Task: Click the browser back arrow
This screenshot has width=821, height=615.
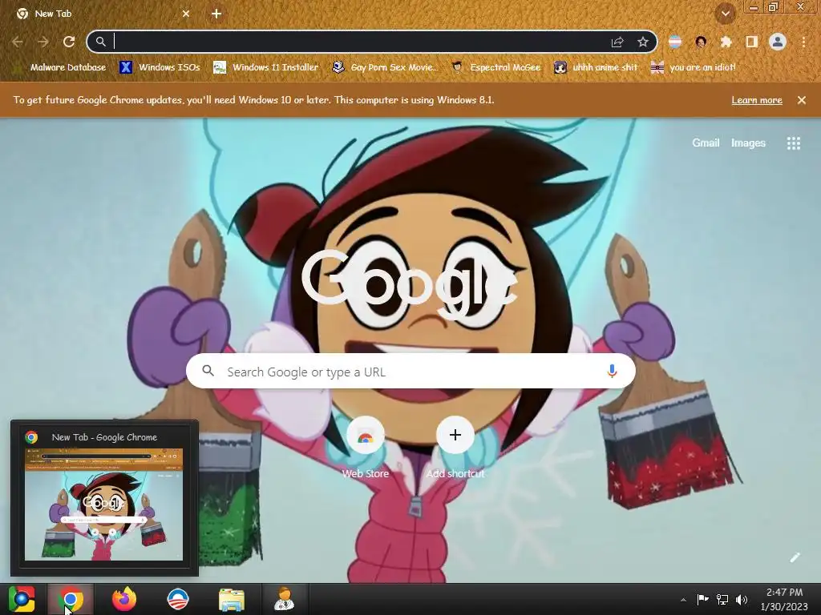Action: pos(18,42)
